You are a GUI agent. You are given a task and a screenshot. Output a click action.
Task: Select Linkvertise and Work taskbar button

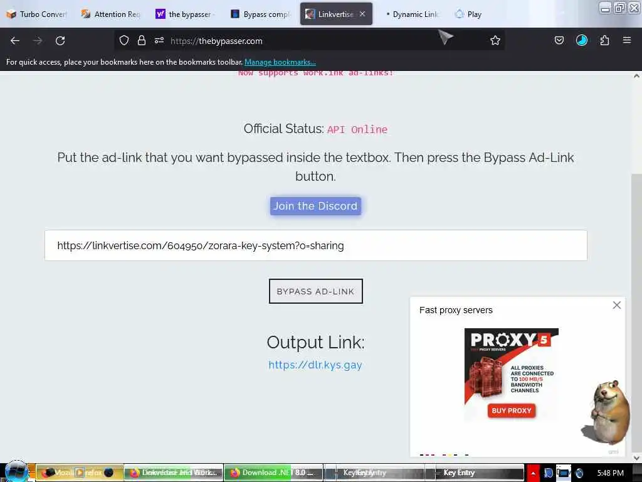(174, 473)
